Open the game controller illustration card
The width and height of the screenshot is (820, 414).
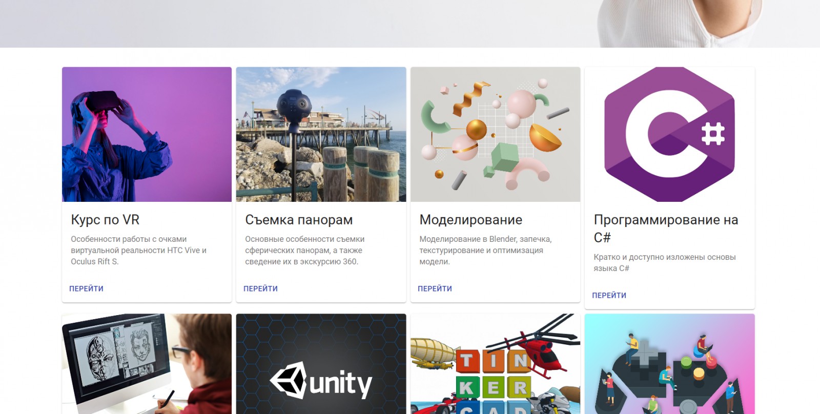tap(669, 364)
